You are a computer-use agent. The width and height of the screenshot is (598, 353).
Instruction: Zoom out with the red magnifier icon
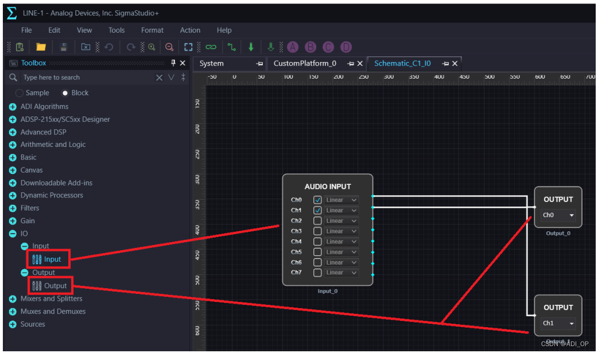click(x=169, y=47)
